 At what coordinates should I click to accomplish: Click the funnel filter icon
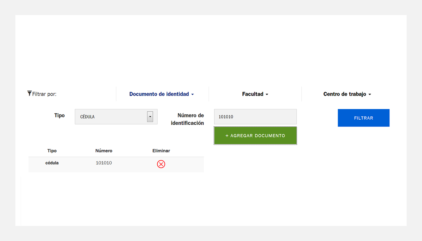(29, 93)
